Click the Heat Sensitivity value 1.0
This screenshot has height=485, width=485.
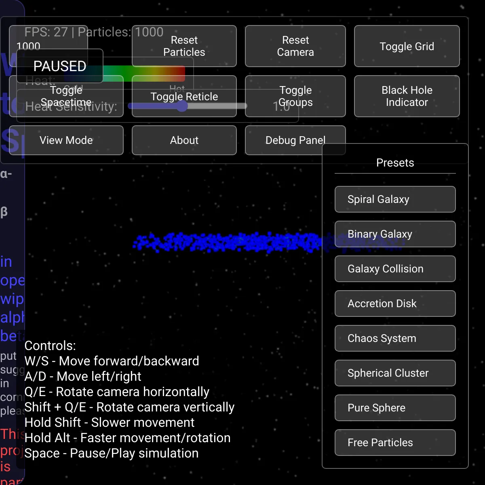[281, 106]
